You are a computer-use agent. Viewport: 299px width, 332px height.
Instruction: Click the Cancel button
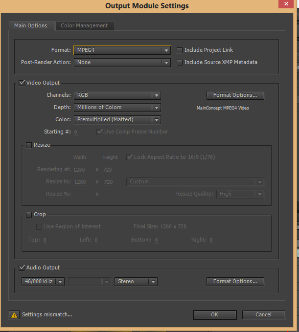[x=264, y=315]
